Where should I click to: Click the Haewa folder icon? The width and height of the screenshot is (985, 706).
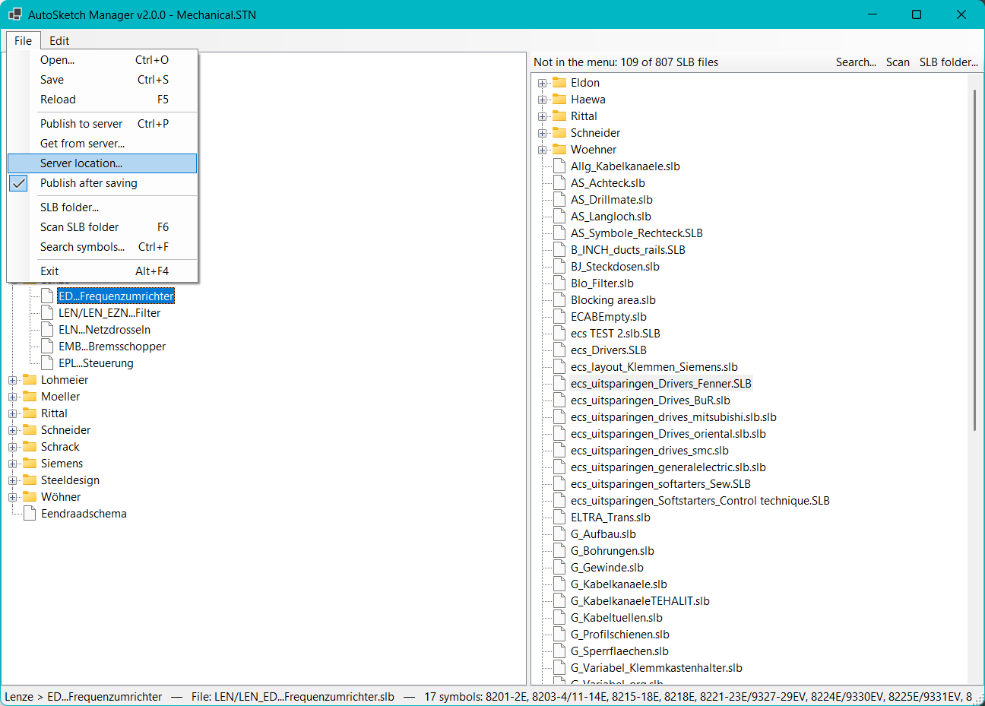pyautogui.click(x=559, y=99)
